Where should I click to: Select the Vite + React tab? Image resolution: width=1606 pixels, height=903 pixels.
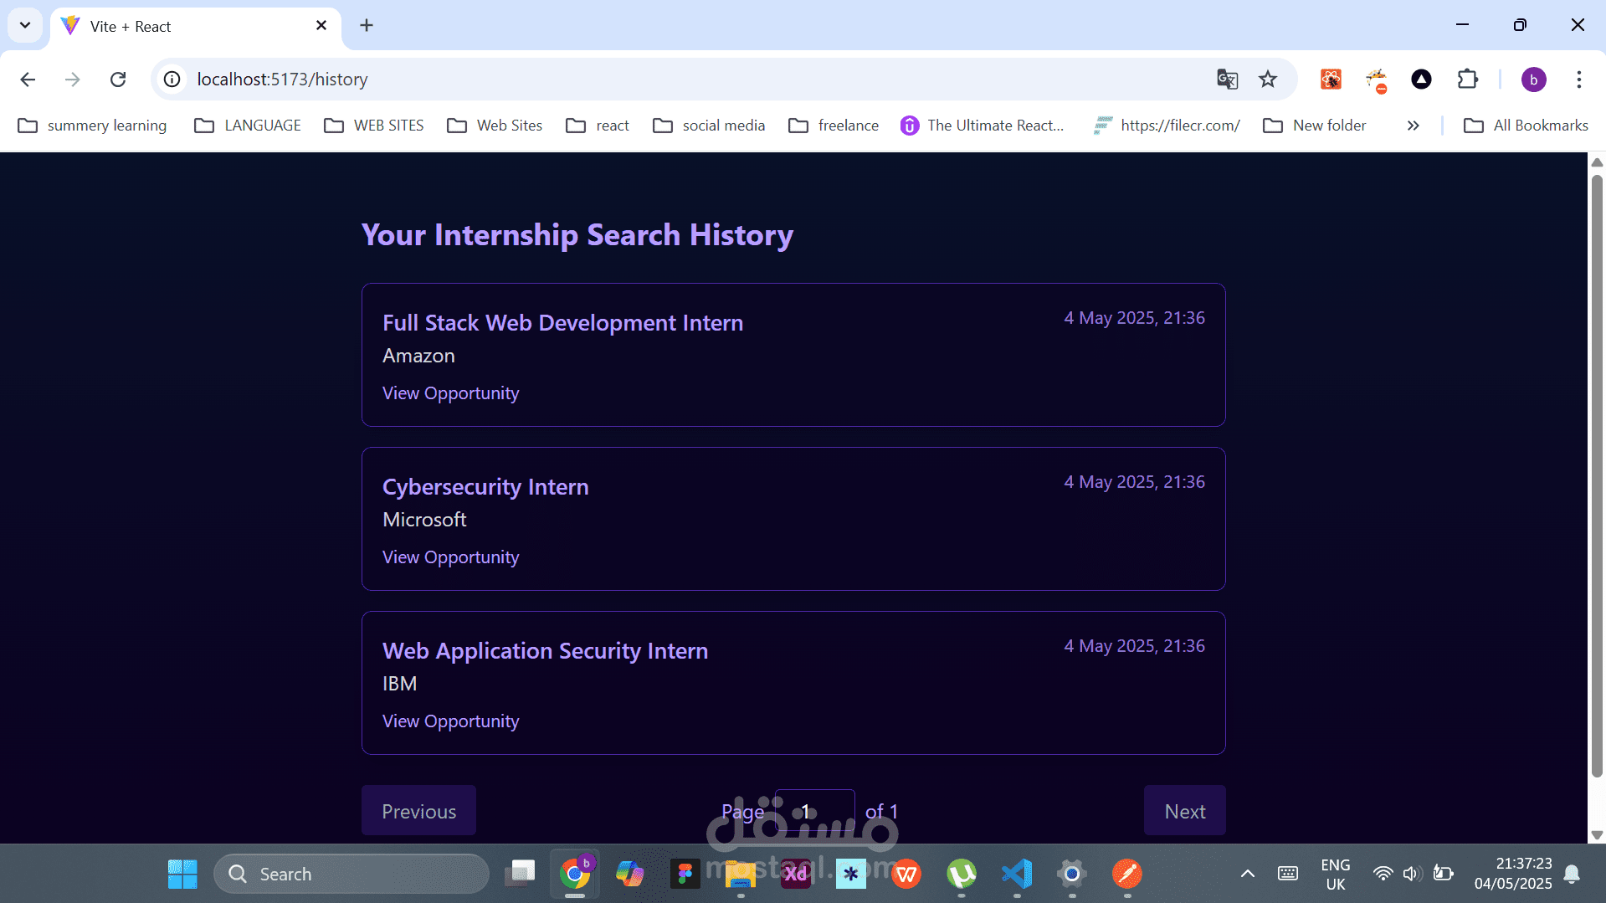(x=196, y=26)
